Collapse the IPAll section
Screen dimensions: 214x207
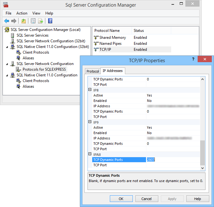90,154
